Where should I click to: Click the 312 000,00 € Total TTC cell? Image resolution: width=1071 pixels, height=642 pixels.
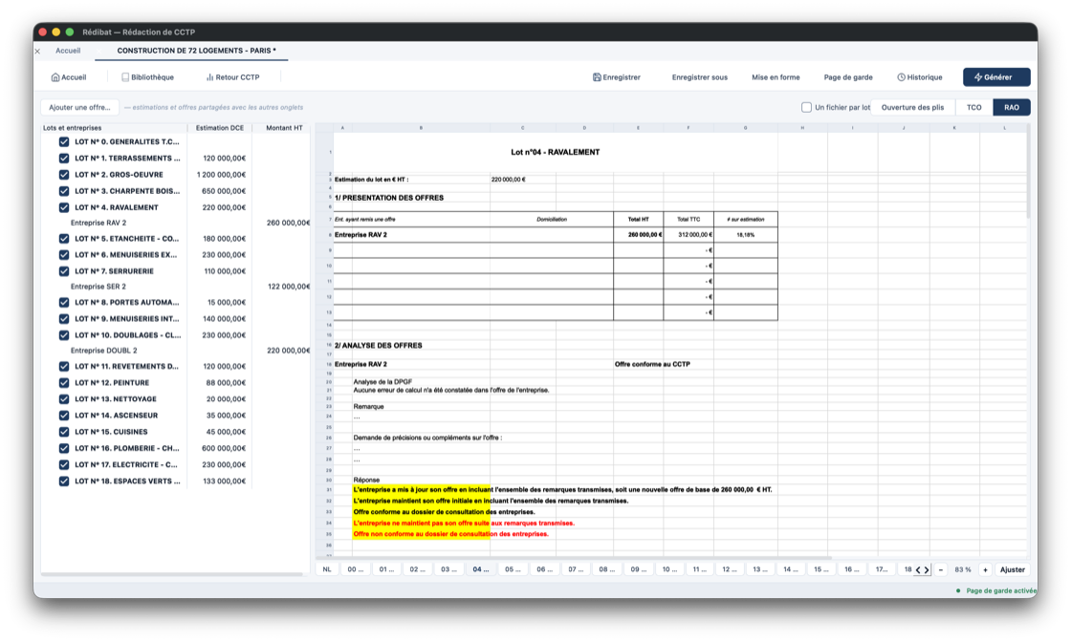[x=688, y=235]
